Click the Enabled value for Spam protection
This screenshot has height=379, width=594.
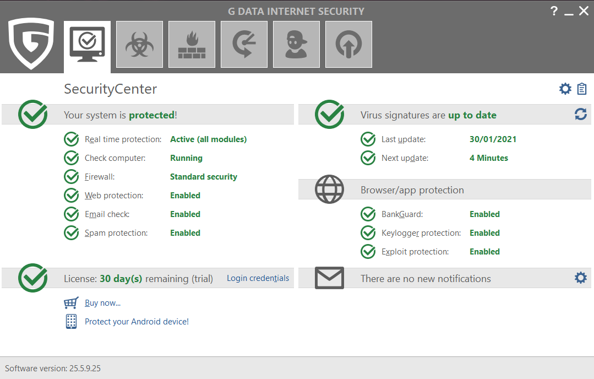pyautogui.click(x=185, y=232)
